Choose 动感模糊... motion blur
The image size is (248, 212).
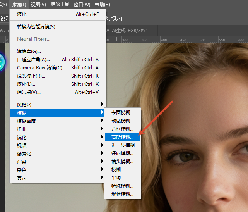pos(122,121)
